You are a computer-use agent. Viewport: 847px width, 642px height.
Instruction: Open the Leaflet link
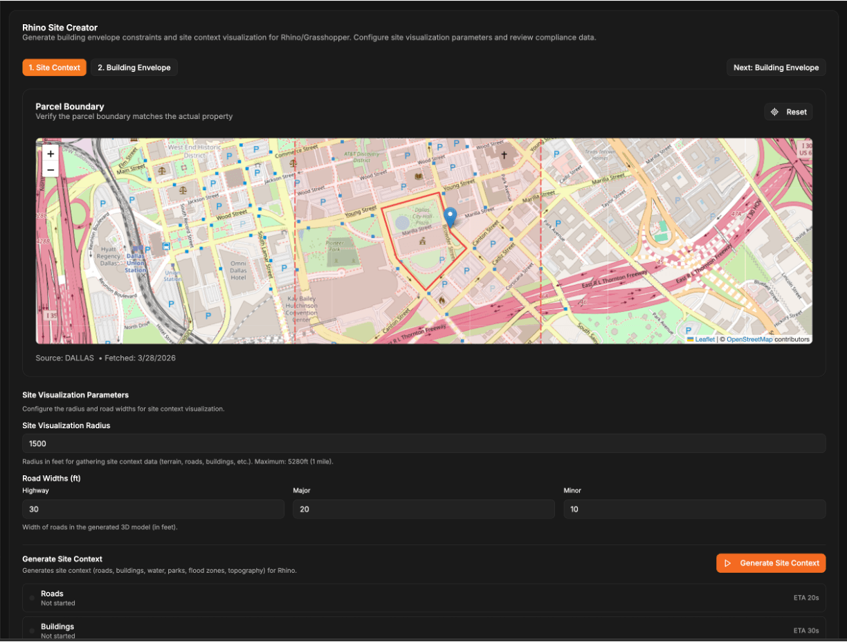pyautogui.click(x=706, y=340)
